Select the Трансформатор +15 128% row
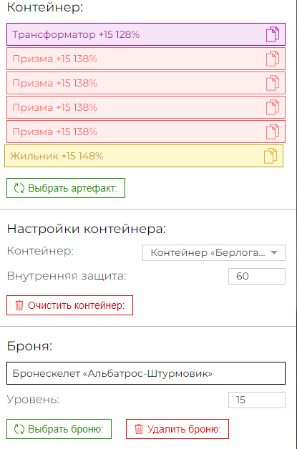The width and height of the screenshot is (297, 449). [x=146, y=34]
